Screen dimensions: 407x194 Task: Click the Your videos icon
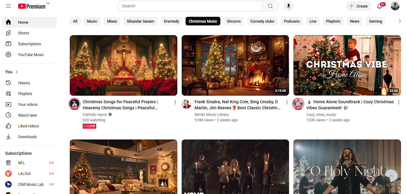(x=8, y=104)
